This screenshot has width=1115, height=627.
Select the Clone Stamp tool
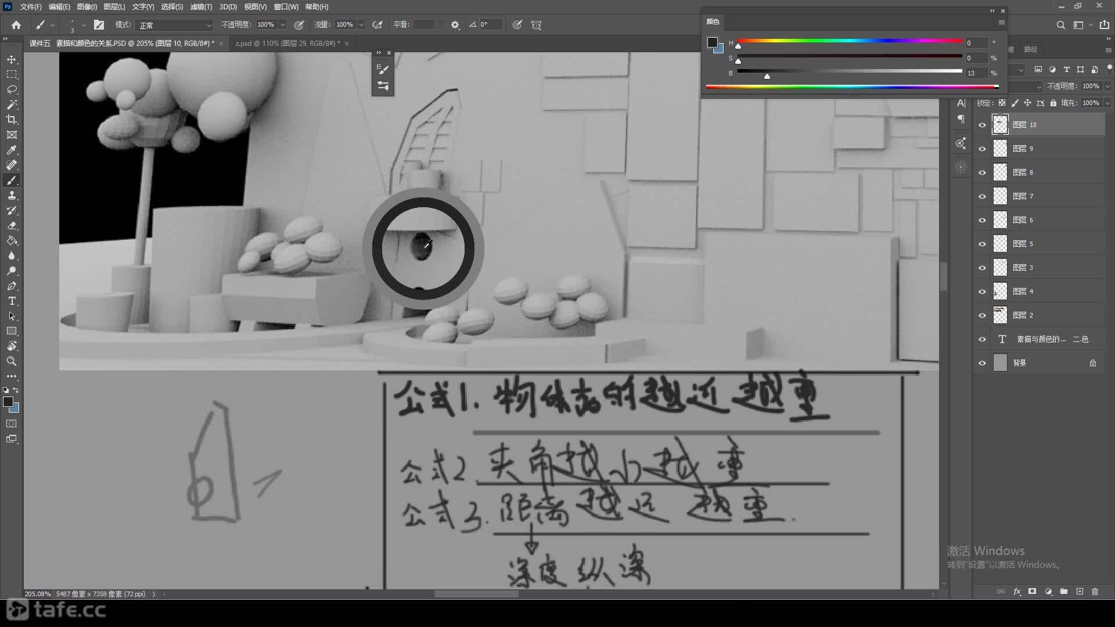(x=12, y=196)
